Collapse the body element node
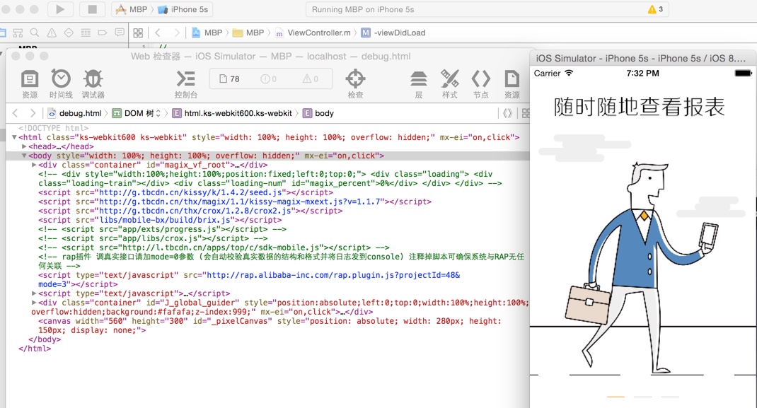This screenshot has width=757, height=408. [24, 156]
